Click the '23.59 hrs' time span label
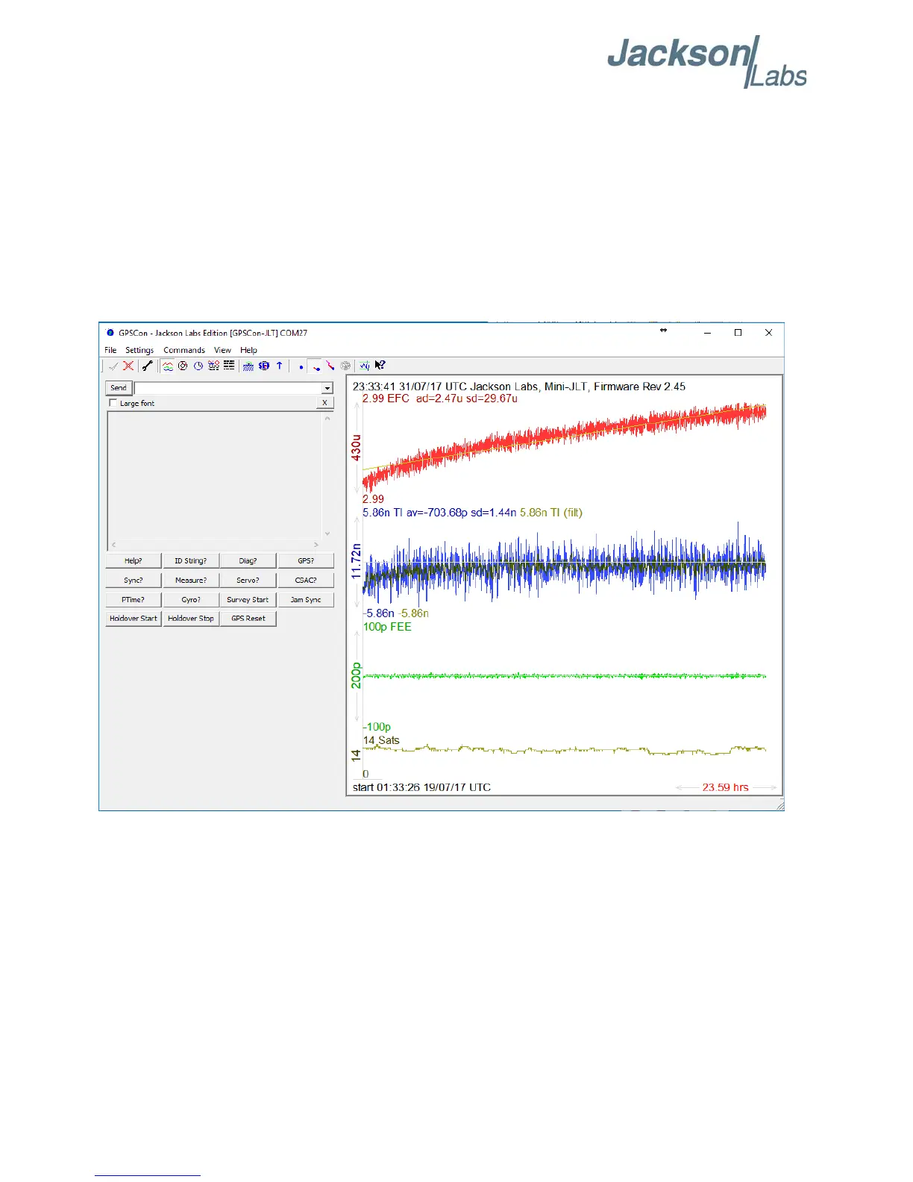Screen dimensions: 913x1182 (x=725, y=787)
